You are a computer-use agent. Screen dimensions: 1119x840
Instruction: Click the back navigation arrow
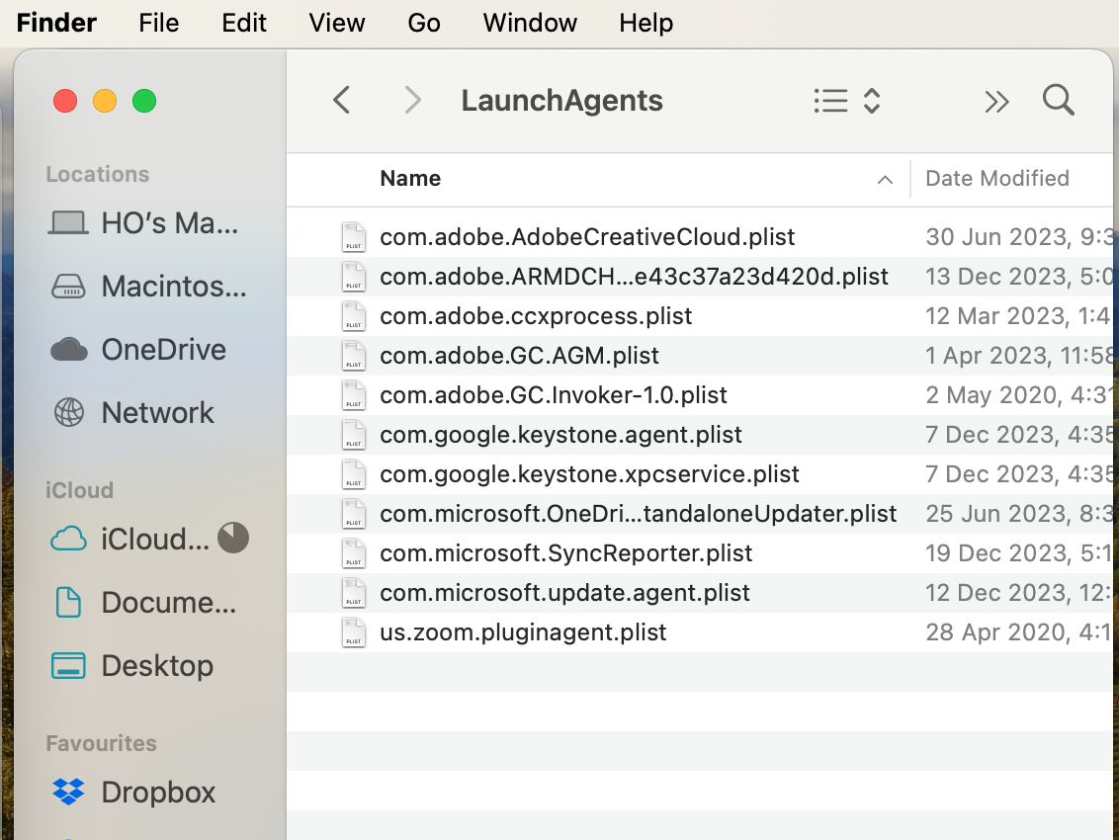click(x=342, y=101)
